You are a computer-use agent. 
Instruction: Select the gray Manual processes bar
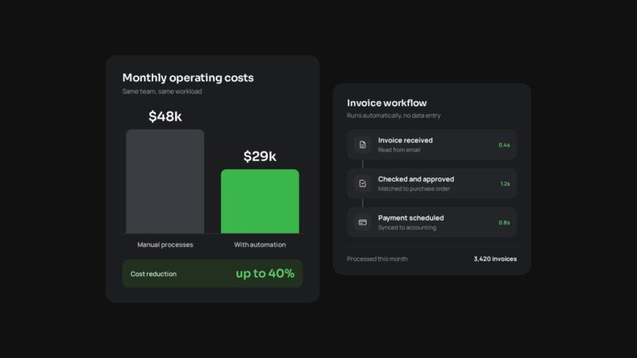pyautogui.click(x=165, y=181)
